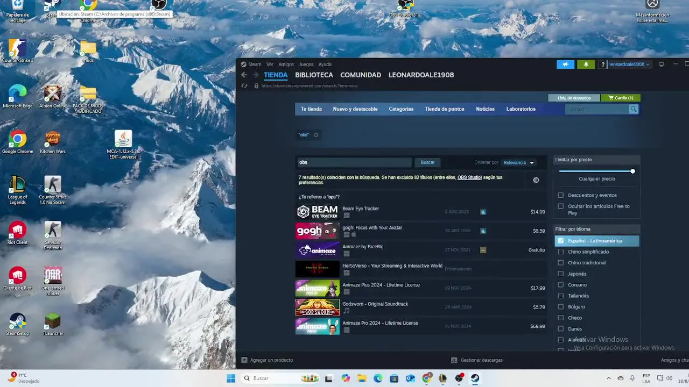Viewport: 689px width, 387px height.
Task: Open Microsoft Edge desktop shortcut
Action: point(18,97)
